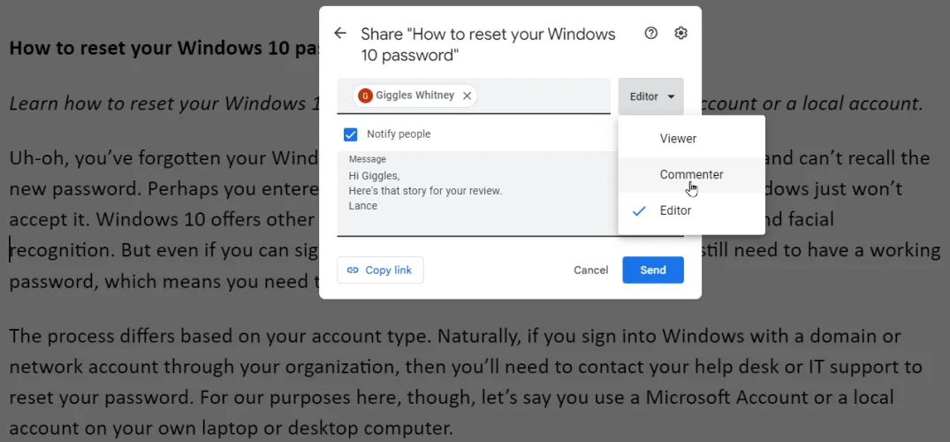Viewport: 950px width, 442px height.
Task: Click the add people field beside chip
Action: (543, 95)
